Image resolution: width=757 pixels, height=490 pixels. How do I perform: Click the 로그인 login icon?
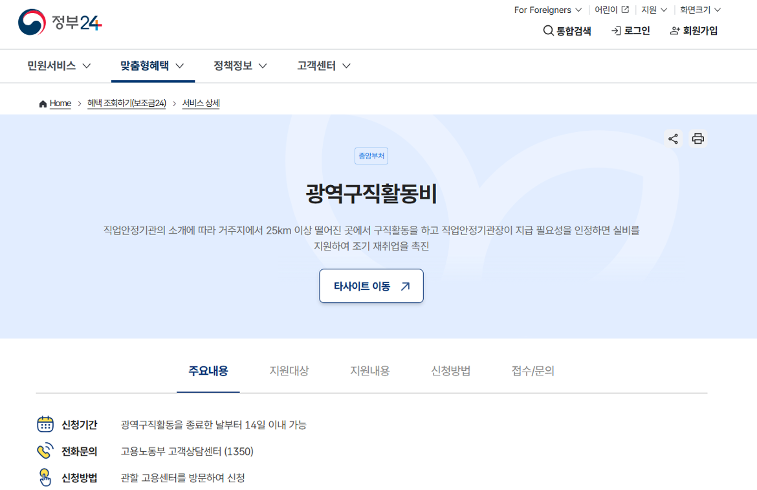tap(616, 30)
